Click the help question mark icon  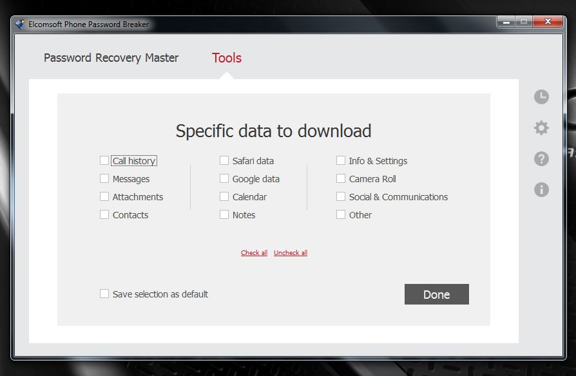pyautogui.click(x=541, y=159)
